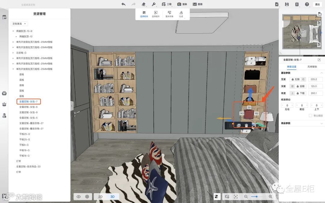
Task: Click the home file icon in top right
Action: click(277, 4)
